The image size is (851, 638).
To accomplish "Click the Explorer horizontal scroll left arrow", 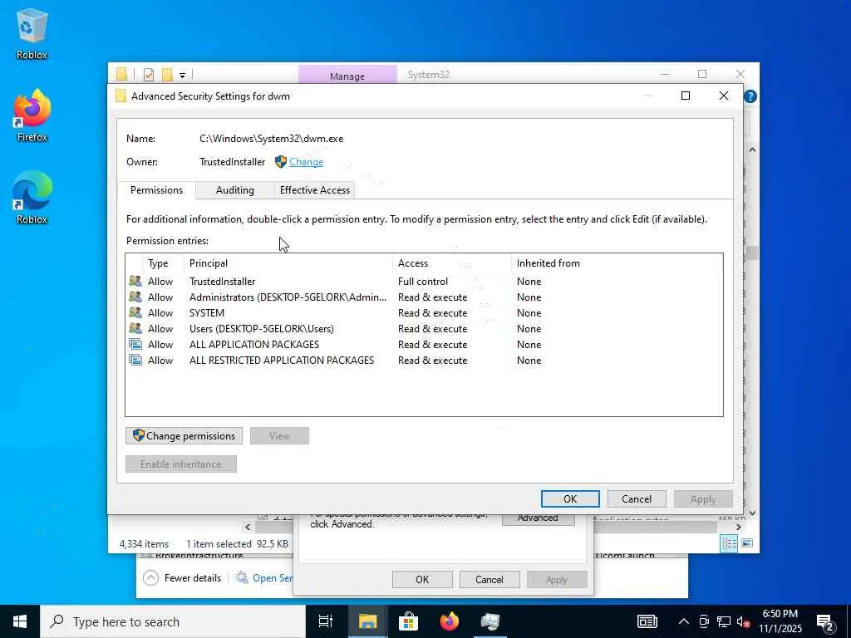I will [248, 527].
